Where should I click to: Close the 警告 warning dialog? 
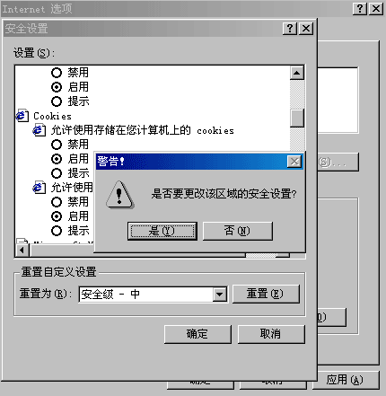point(294,162)
